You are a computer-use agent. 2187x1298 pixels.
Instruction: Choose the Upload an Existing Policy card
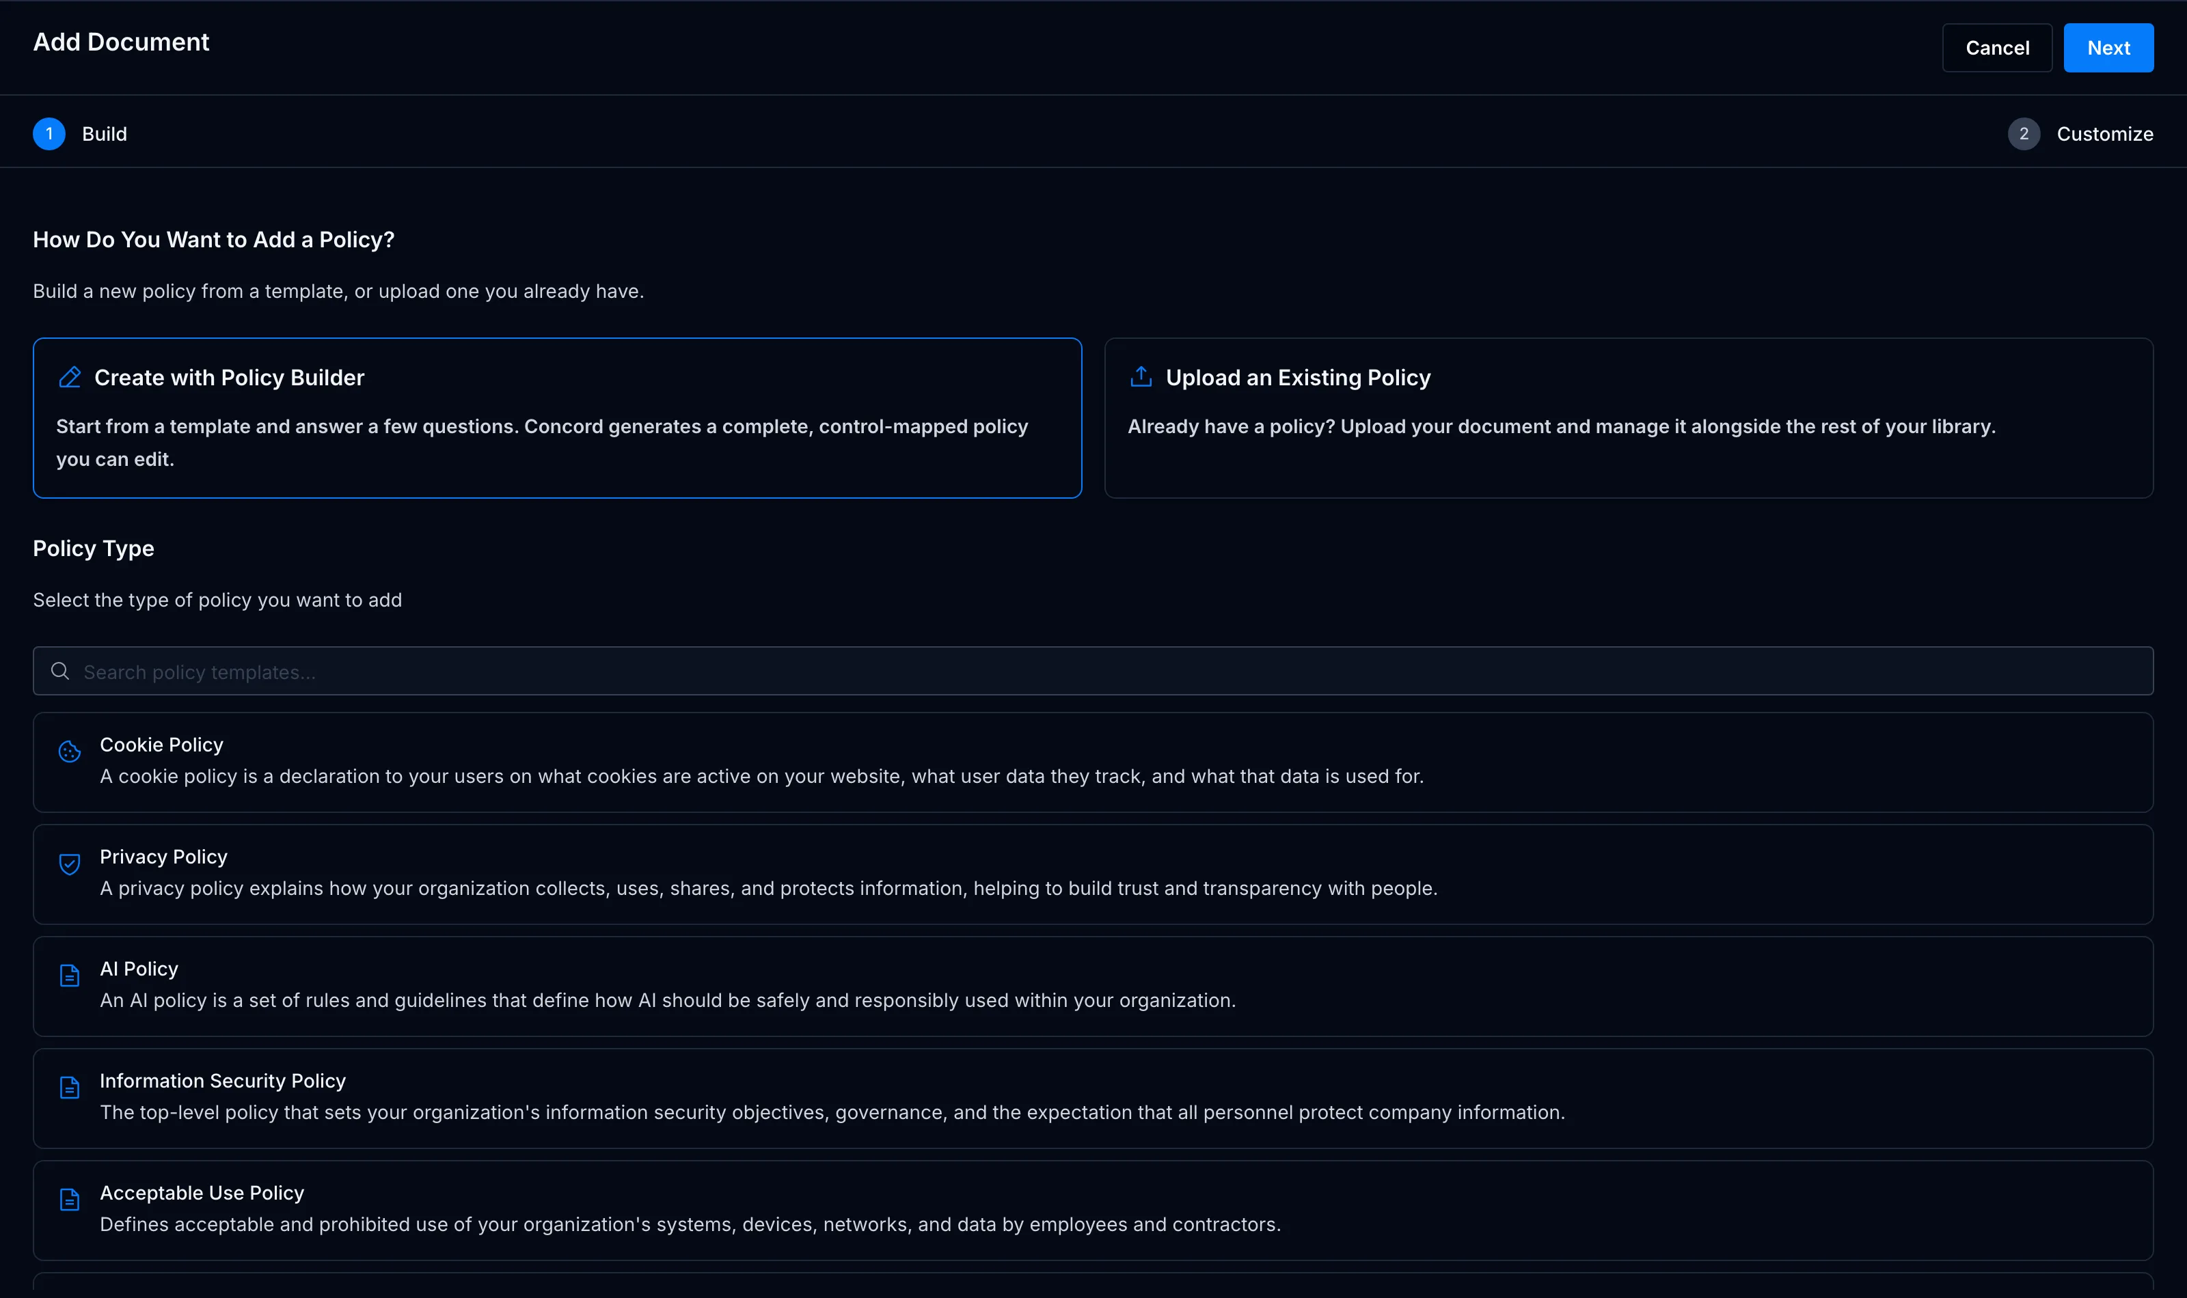click(1629, 418)
